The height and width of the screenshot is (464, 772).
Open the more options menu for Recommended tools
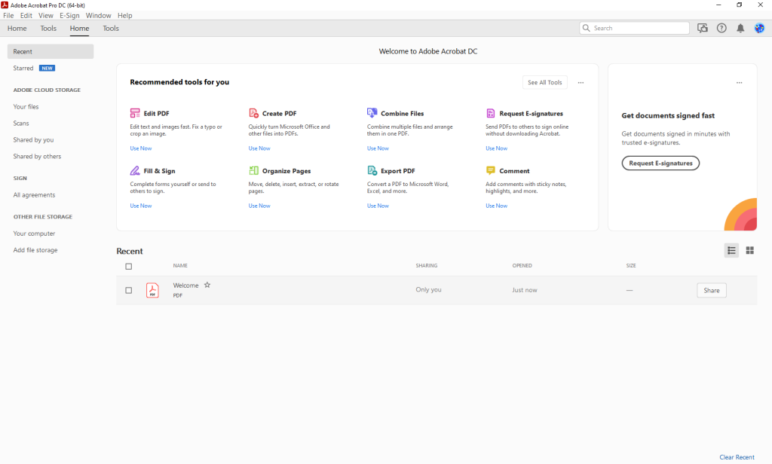[581, 83]
